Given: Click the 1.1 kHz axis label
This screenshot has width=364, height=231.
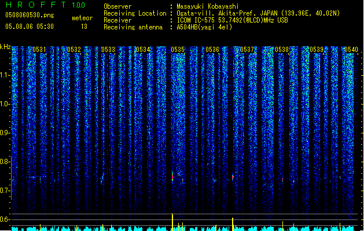Looking at the screenshot, I should (5, 75).
